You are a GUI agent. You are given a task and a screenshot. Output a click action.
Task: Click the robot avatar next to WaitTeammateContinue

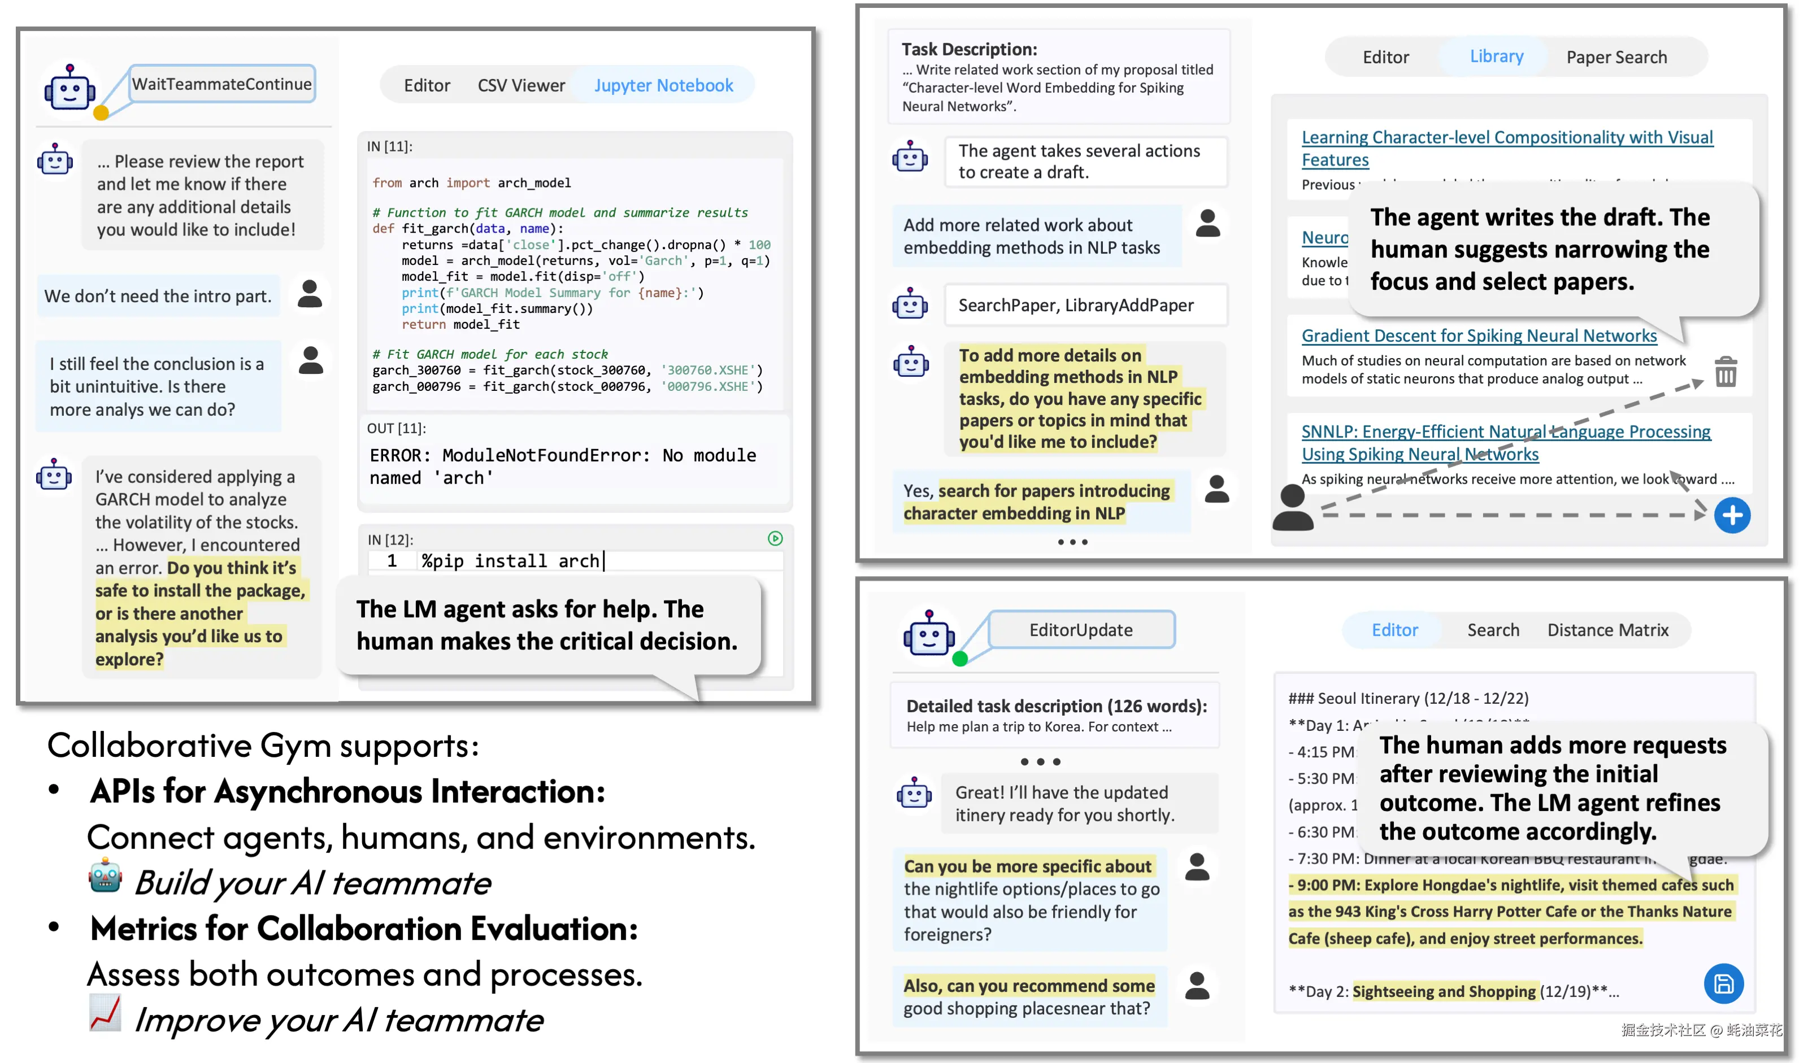pyautogui.click(x=69, y=88)
